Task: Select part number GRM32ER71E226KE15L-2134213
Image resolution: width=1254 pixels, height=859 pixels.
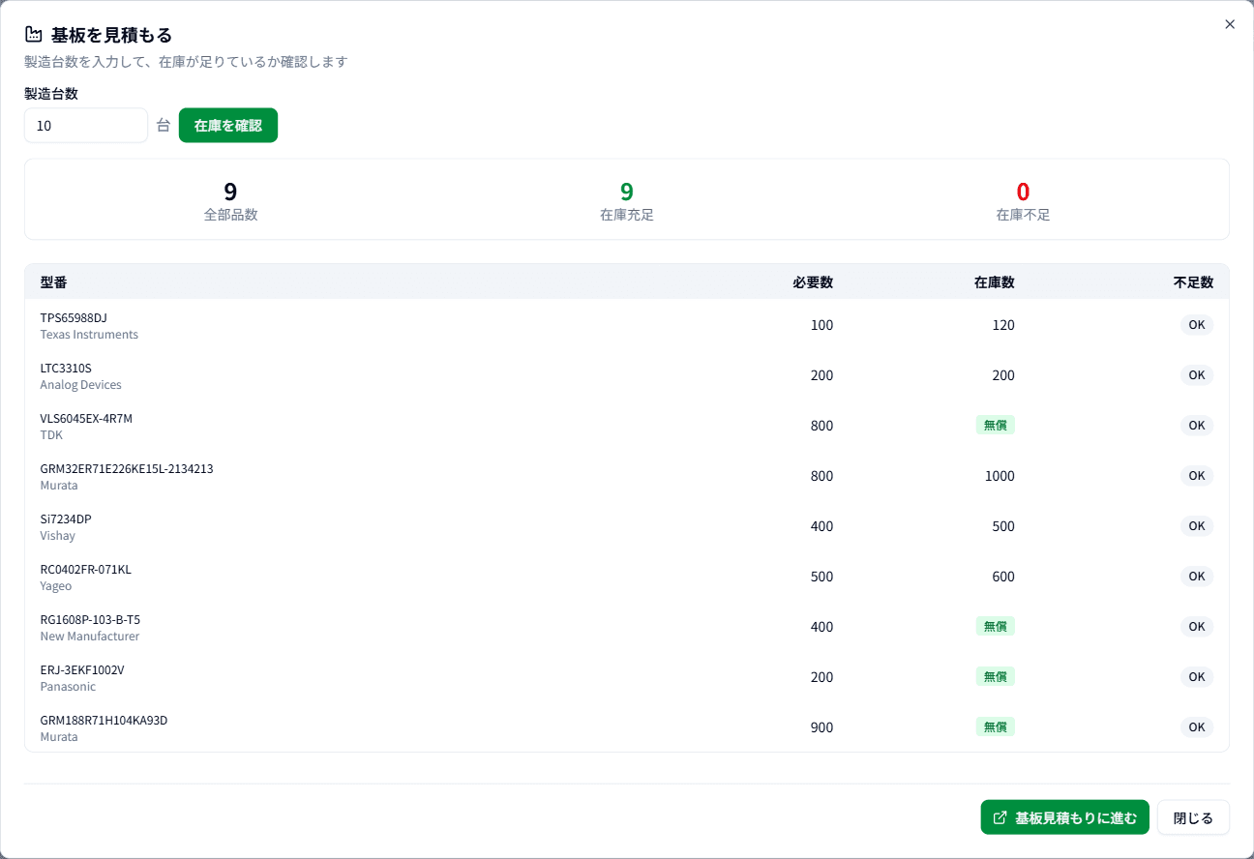Action: tap(127, 468)
